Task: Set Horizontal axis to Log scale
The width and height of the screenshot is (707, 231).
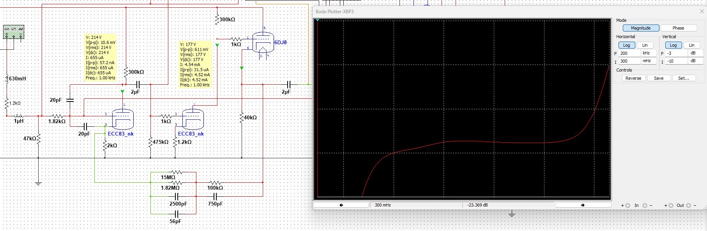Action: coord(626,45)
